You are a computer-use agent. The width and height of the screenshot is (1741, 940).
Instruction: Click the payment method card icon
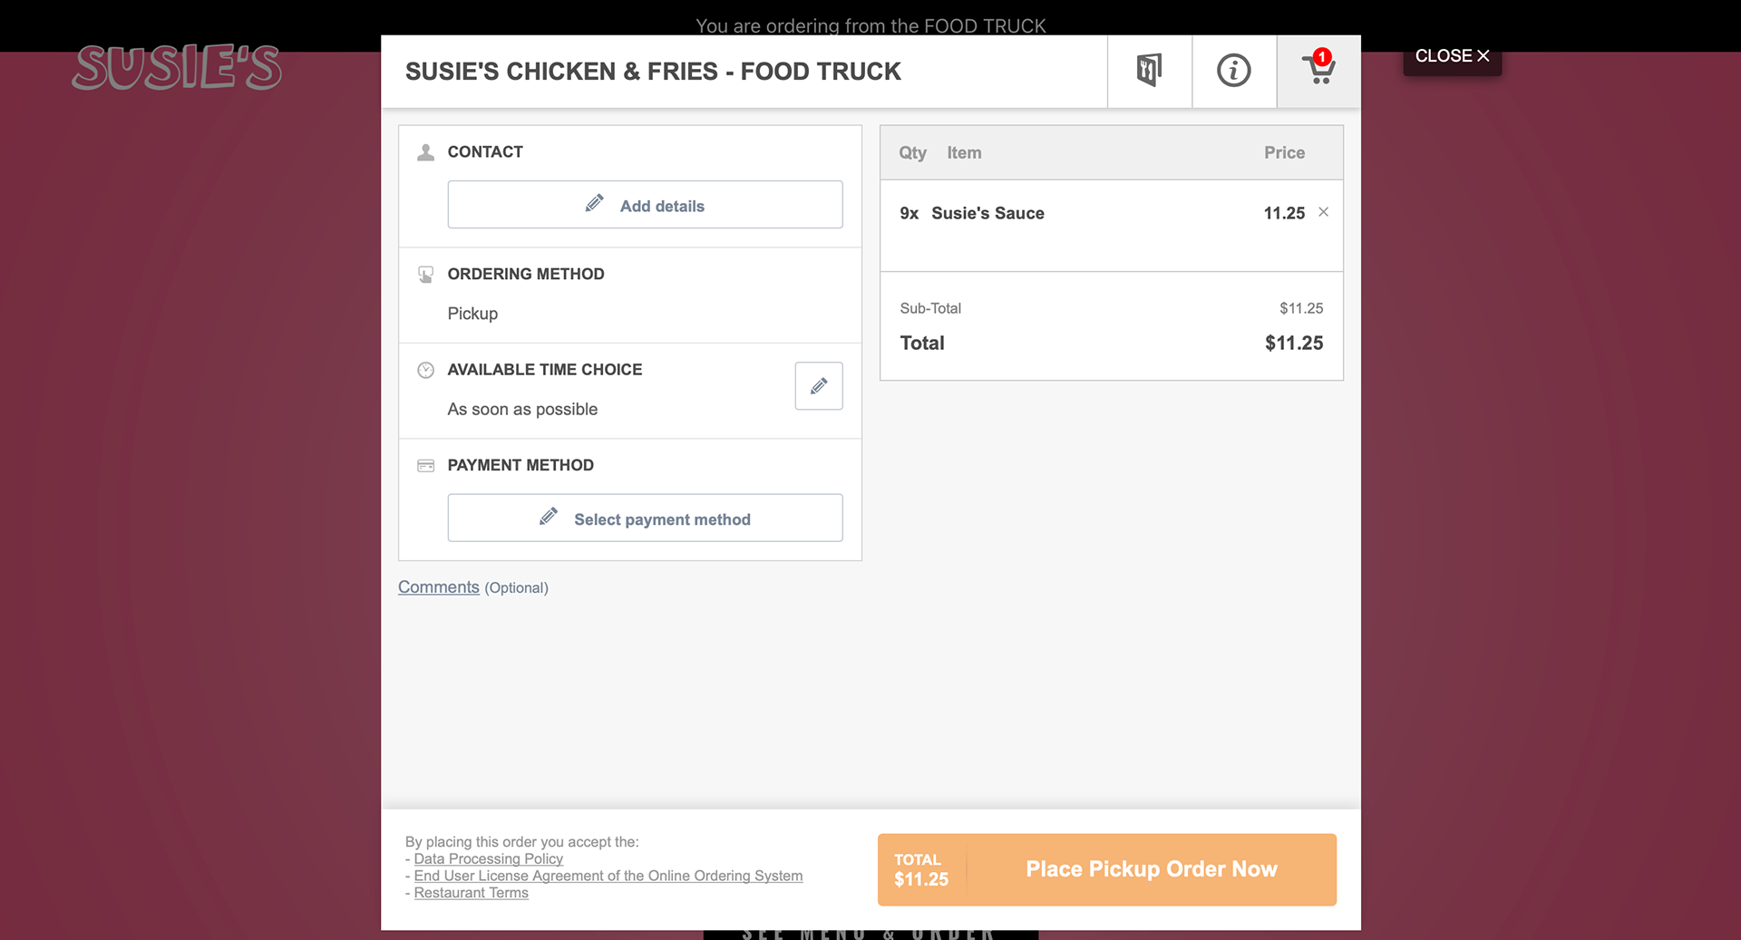(x=425, y=466)
